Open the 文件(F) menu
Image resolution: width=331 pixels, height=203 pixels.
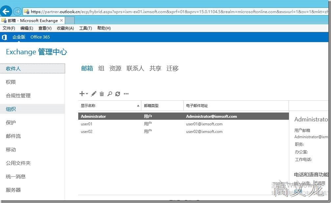click(9, 28)
